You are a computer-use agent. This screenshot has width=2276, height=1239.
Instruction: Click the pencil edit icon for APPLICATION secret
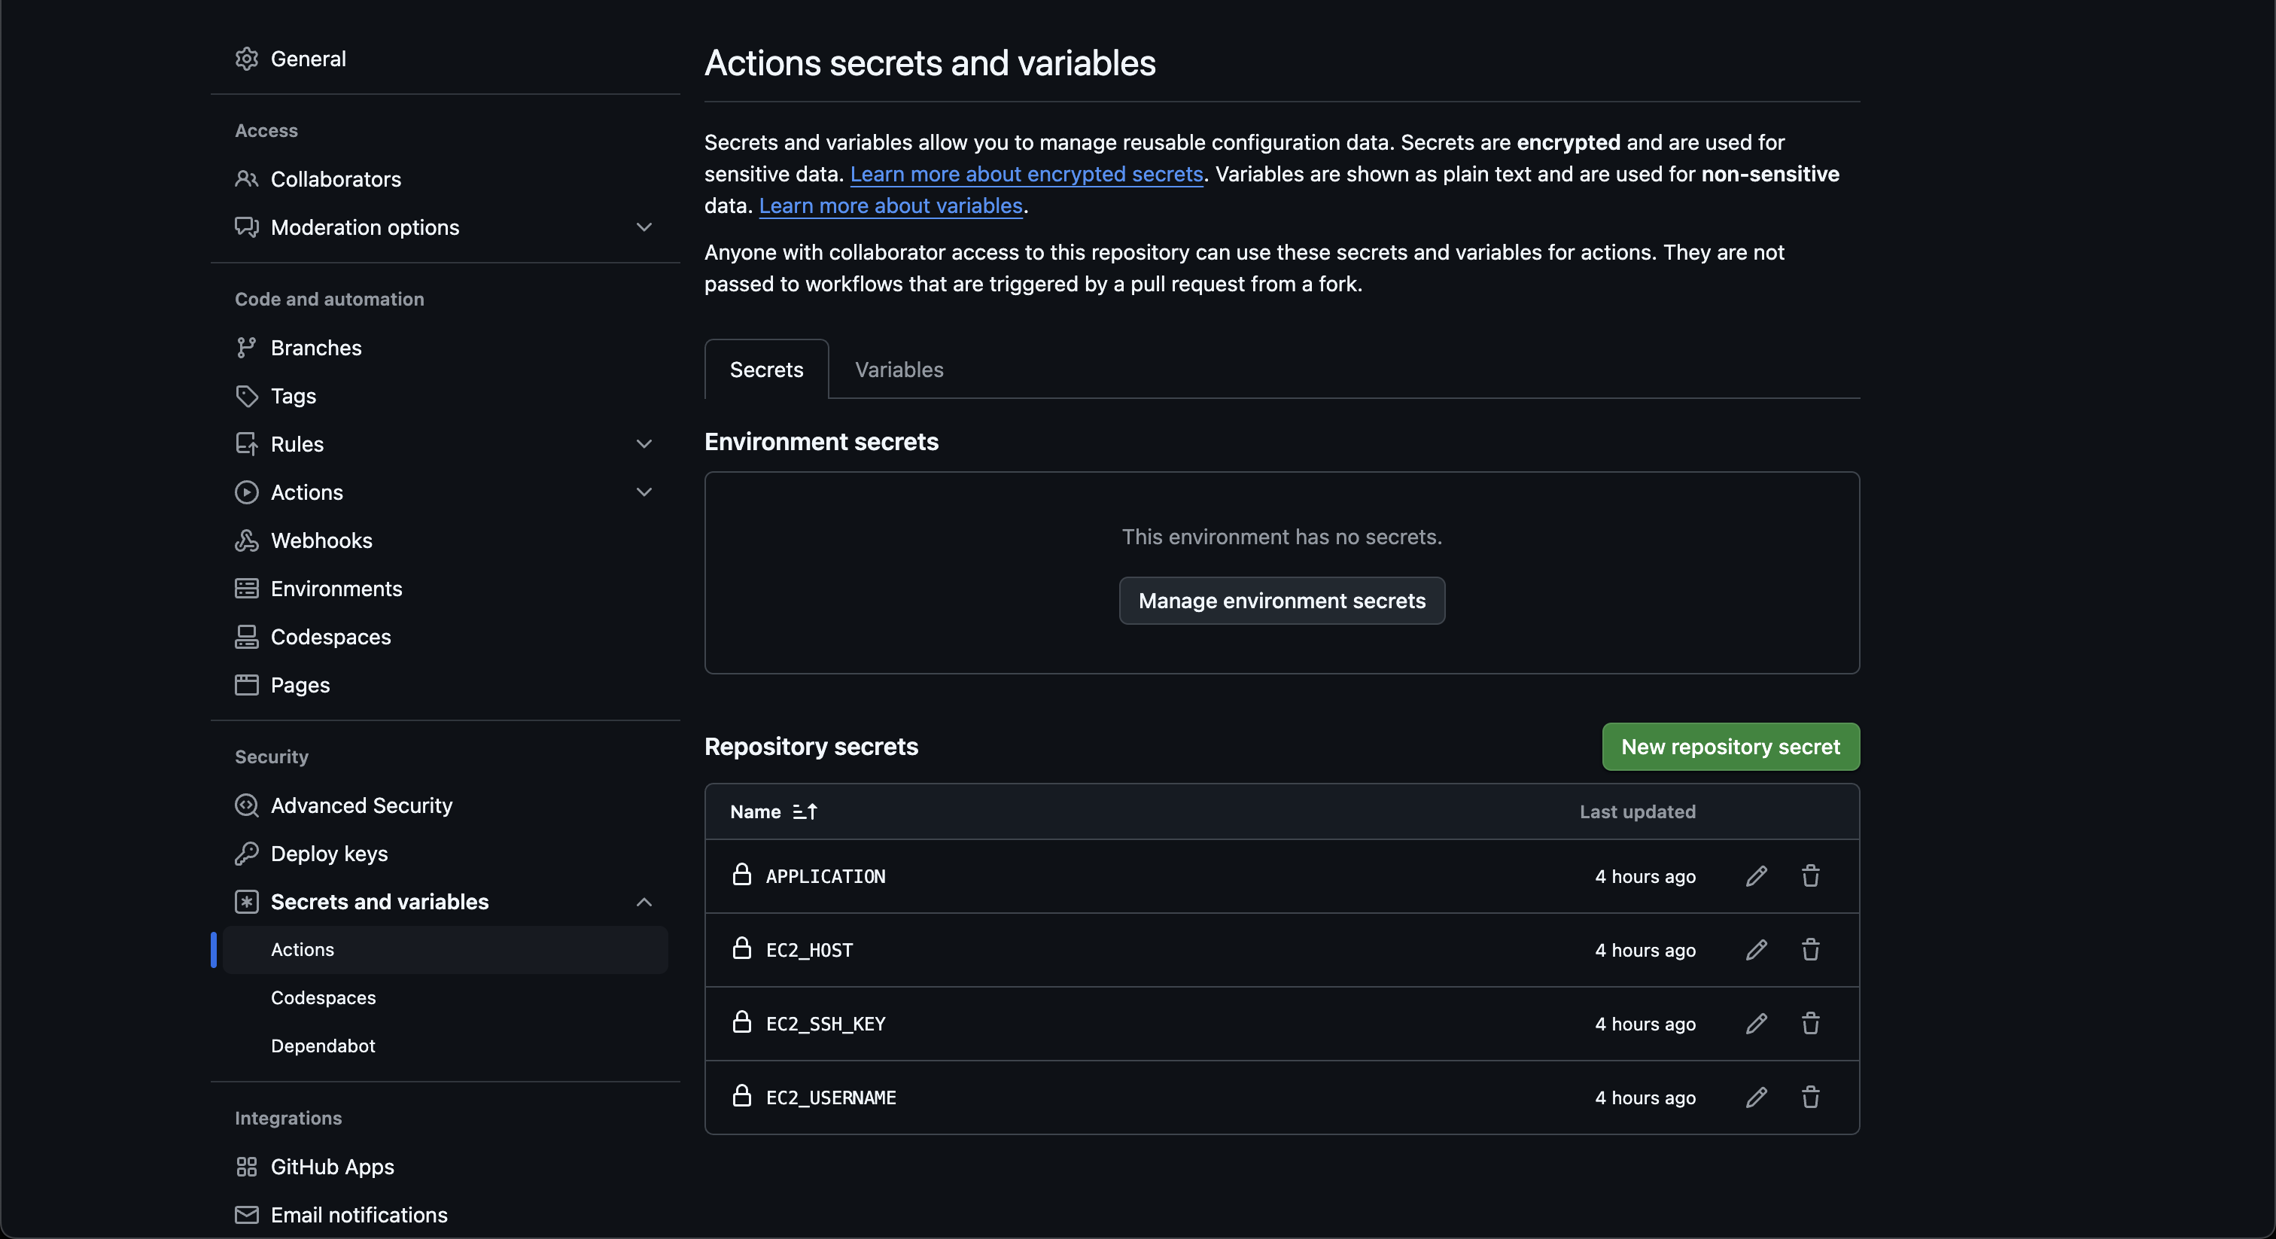1756,875
